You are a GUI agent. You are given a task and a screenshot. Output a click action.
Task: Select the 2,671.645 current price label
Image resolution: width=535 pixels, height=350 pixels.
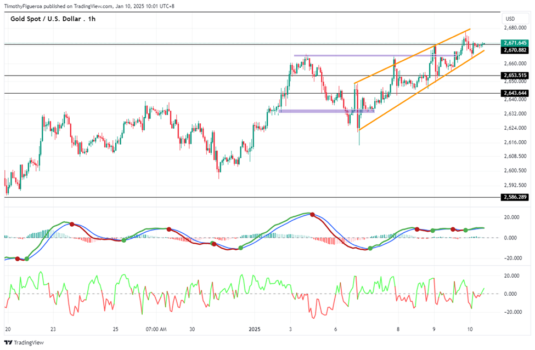click(515, 43)
